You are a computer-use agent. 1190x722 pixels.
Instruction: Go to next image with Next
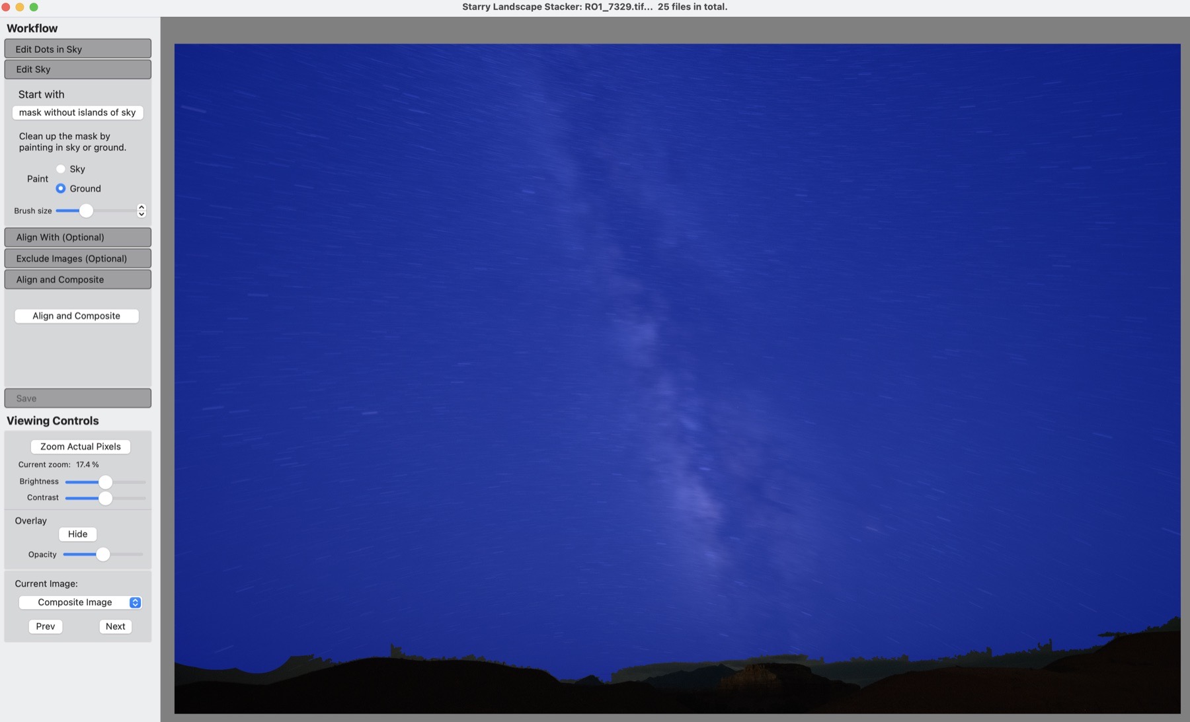tap(116, 626)
